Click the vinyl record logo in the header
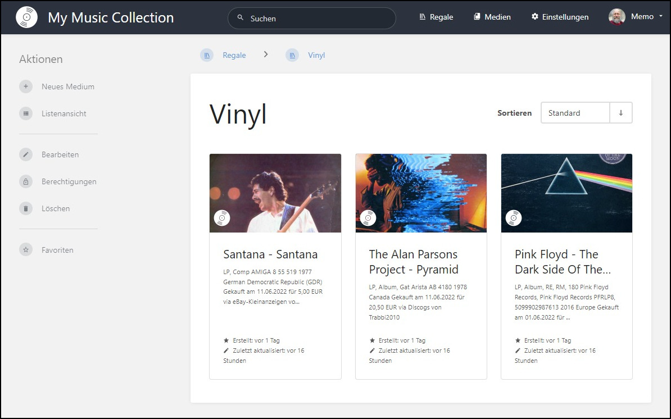Screen dimensions: 671x419 tap(26, 17)
